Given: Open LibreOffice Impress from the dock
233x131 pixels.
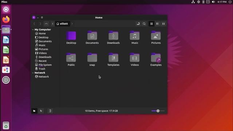Looking at the screenshot, I should pyautogui.click(x=6, y=60).
